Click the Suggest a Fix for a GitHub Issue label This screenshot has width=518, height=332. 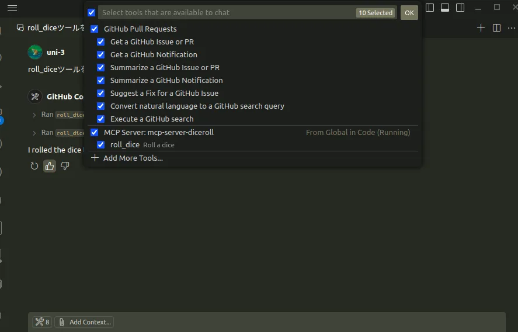coord(164,94)
